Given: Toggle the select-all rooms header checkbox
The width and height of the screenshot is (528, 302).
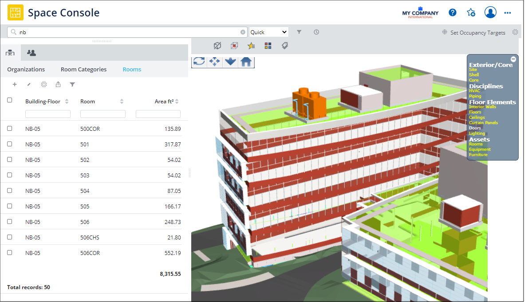Looking at the screenshot, I should point(10,100).
